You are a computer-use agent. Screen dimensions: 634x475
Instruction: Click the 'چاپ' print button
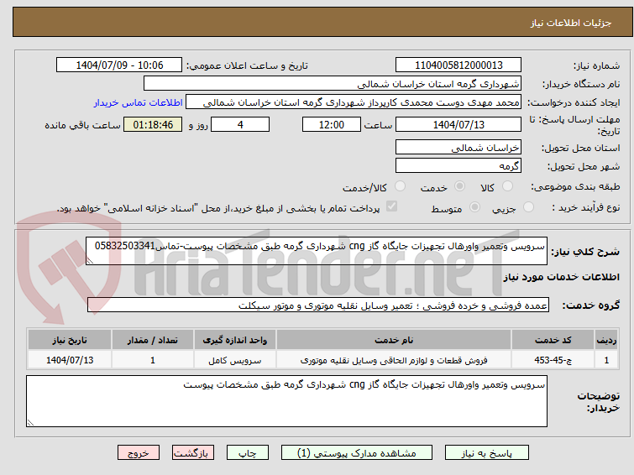click(248, 453)
